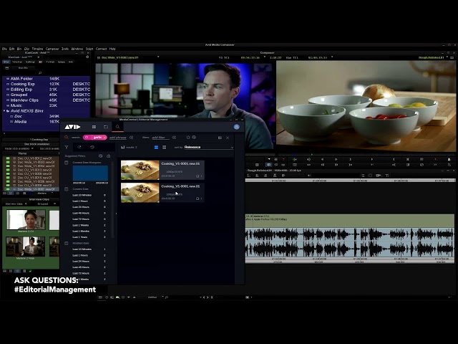Click the add filter field
458x344 pixels.
point(160,138)
